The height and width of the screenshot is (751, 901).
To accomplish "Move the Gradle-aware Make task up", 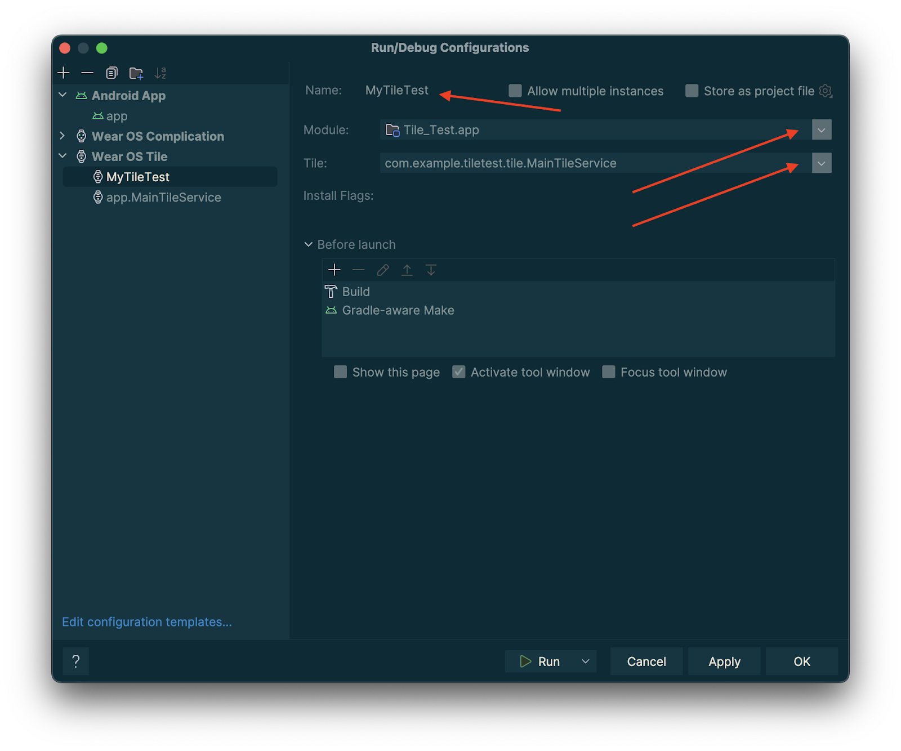I will tap(407, 270).
